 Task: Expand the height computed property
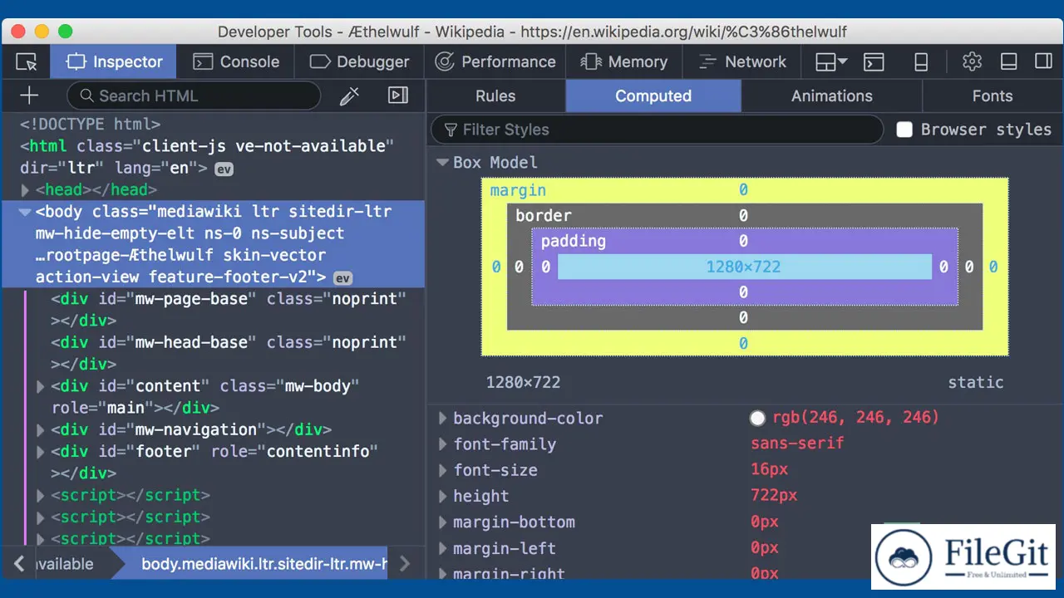coord(443,497)
